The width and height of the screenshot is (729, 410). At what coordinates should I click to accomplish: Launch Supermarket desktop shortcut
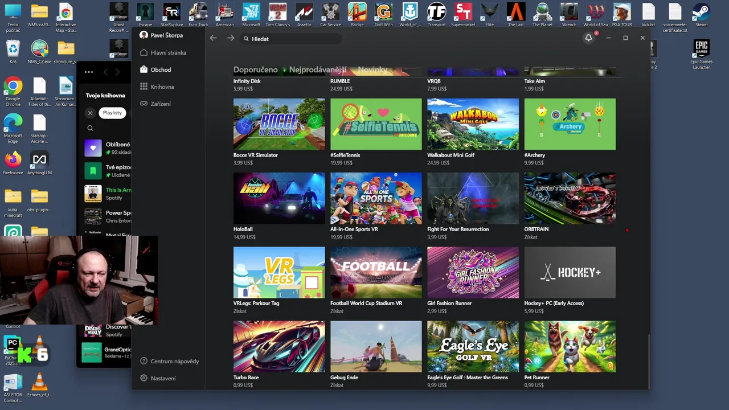point(463,15)
